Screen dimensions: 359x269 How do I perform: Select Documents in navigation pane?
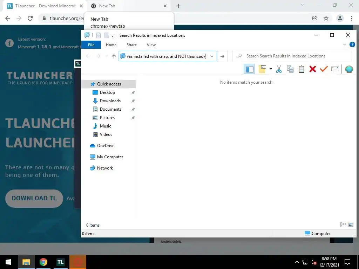pyautogui.click(x=110, y=109)
